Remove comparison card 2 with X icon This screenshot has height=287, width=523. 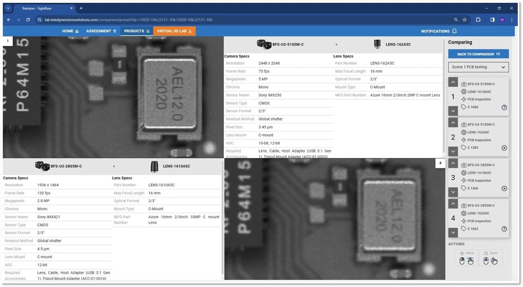(x=504, y=148)
